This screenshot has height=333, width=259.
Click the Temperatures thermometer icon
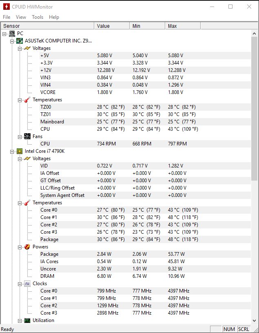point(27,99)
